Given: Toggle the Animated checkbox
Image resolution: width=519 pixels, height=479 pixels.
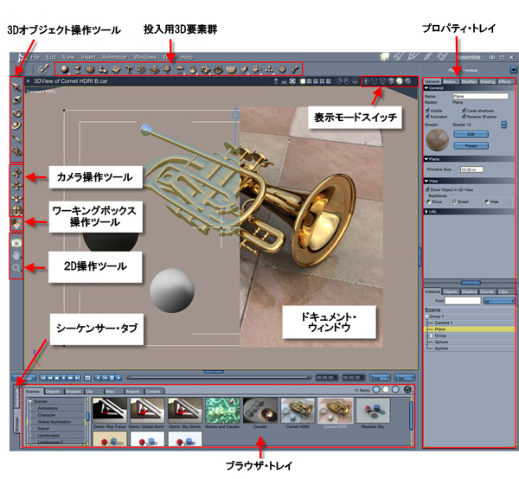Looking at the screenshot, I should [x=427, y=116].
